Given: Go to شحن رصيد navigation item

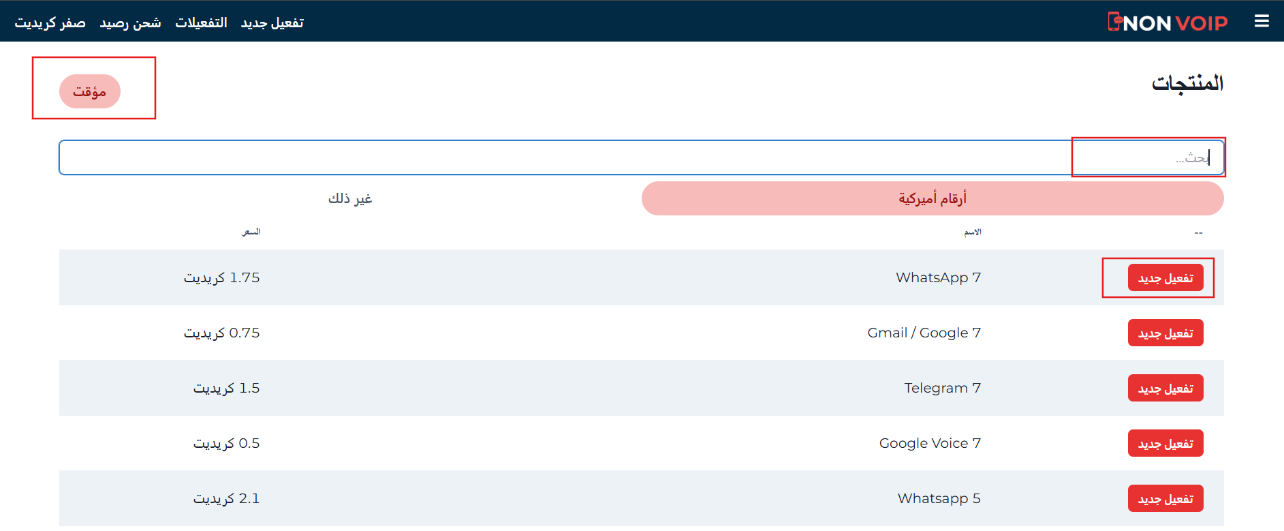Looking at the screenshot, I should tap(131, 22).
